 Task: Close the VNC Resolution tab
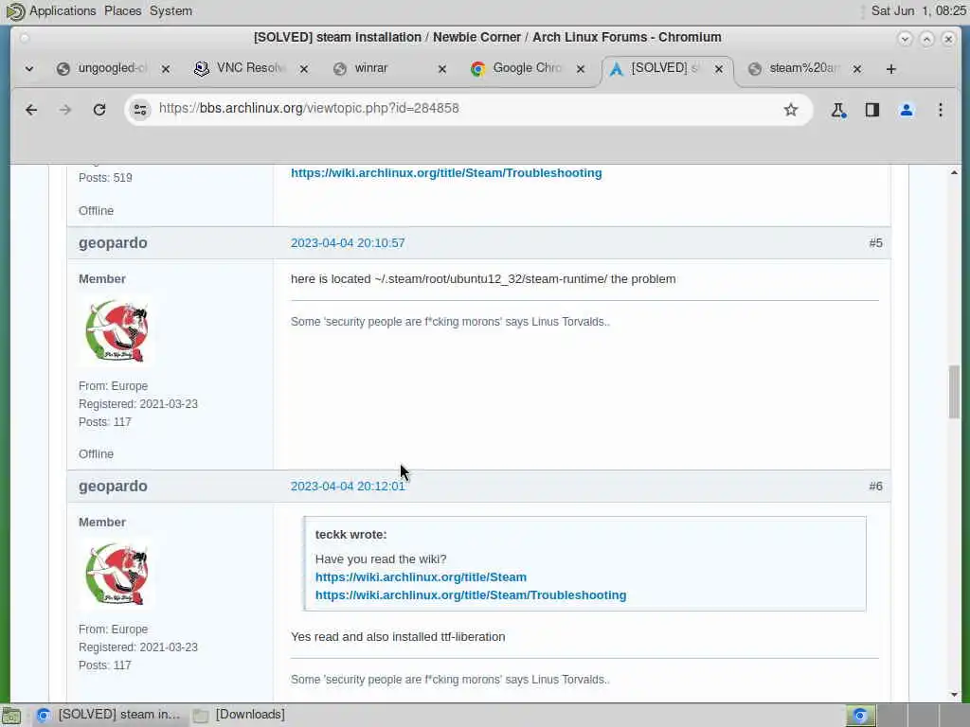pyautogui.click(x=304, y=69)
